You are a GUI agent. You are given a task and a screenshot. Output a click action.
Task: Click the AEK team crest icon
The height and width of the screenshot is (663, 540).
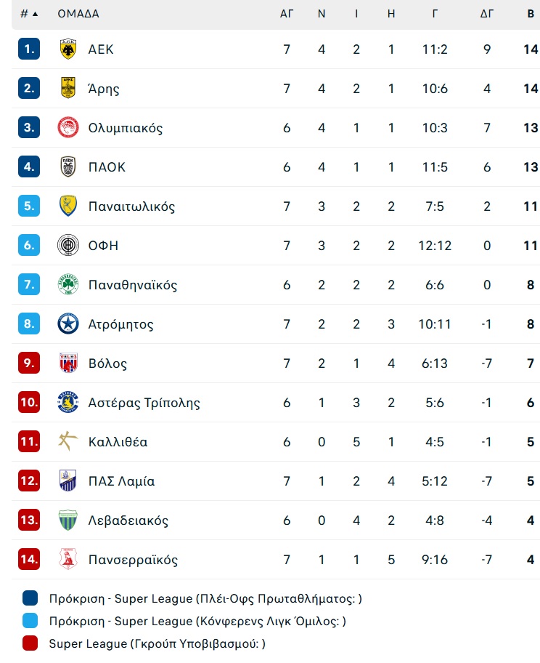click(68, 49)
